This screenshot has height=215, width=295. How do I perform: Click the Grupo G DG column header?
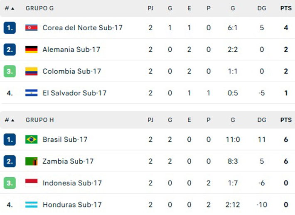tap(262, 8)
